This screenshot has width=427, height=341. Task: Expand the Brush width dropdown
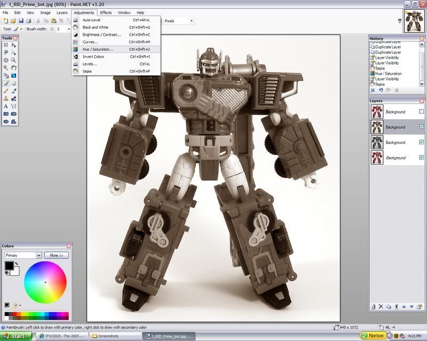(x=69, y=29)
